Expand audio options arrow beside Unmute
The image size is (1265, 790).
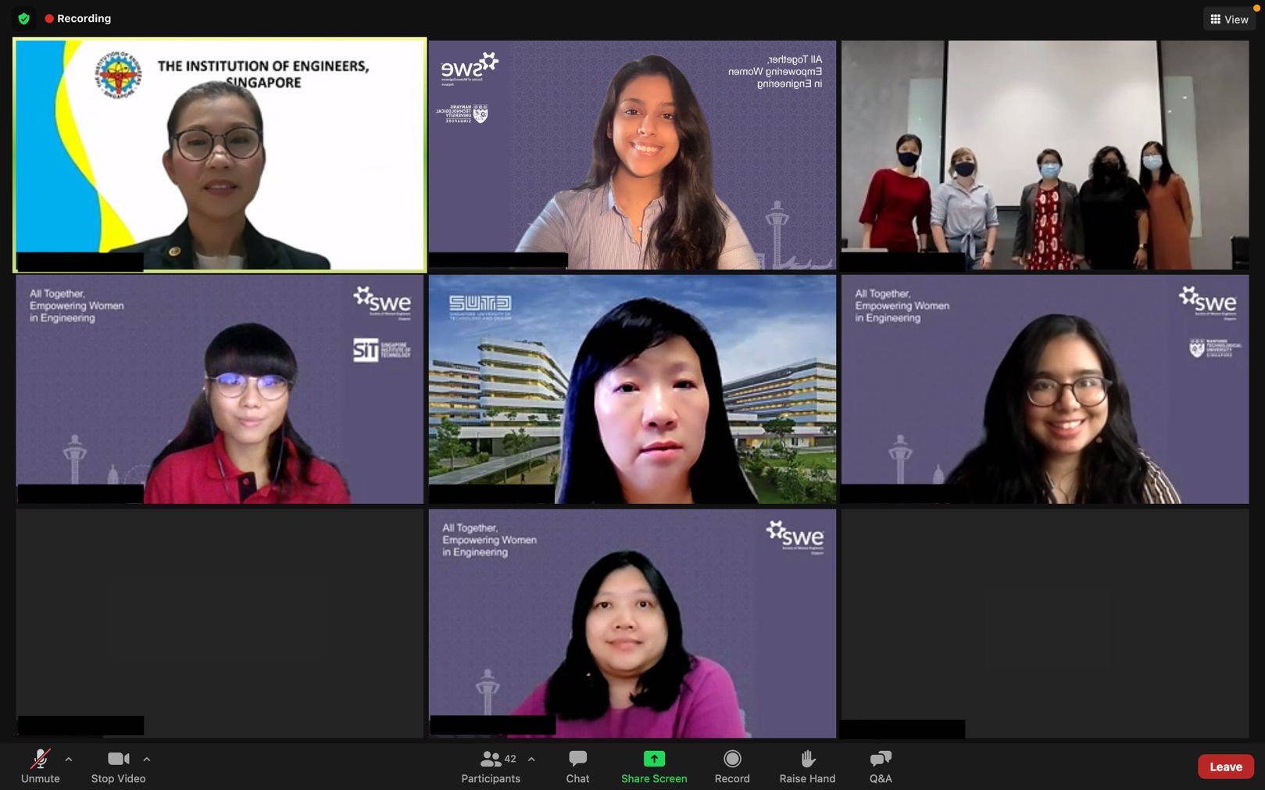point(69,759)
